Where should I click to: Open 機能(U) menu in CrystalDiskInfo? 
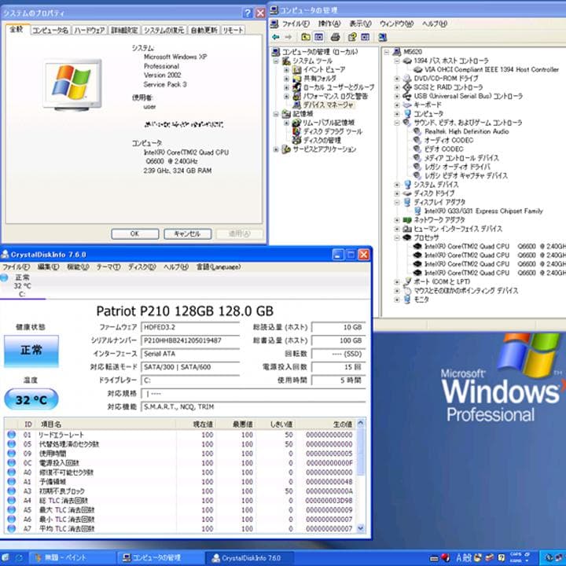pyautogui.click(x=78, y=266)
